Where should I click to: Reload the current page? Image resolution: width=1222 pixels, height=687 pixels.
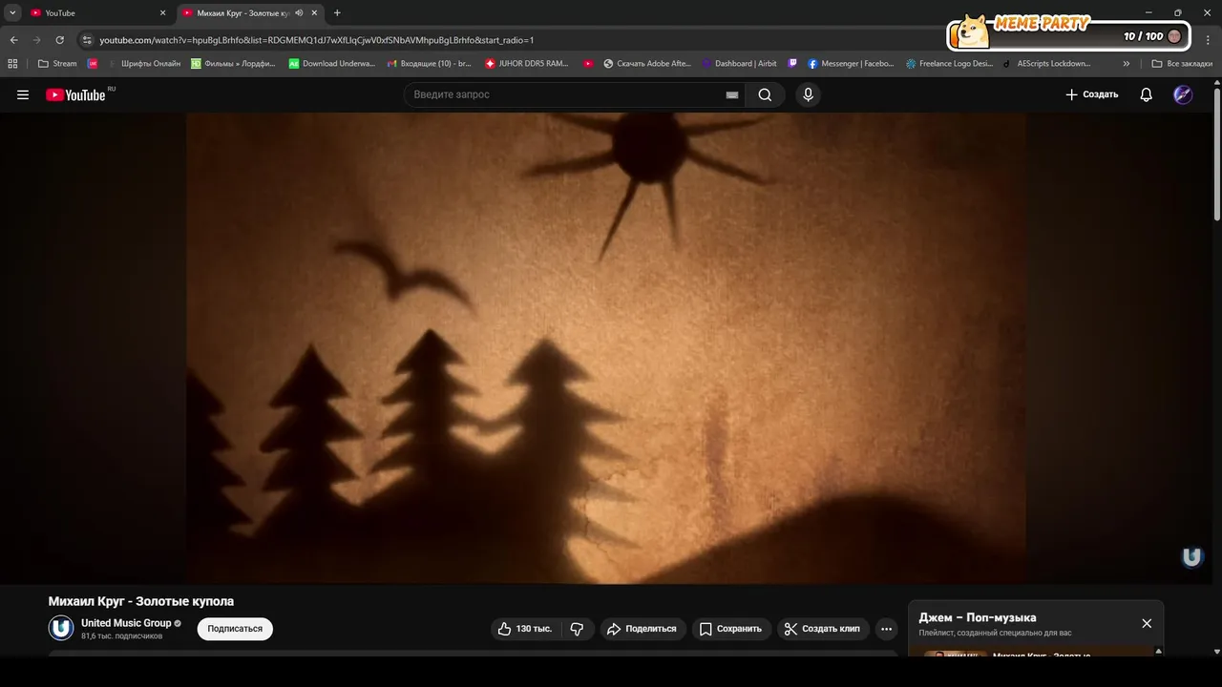click(59, 40)
